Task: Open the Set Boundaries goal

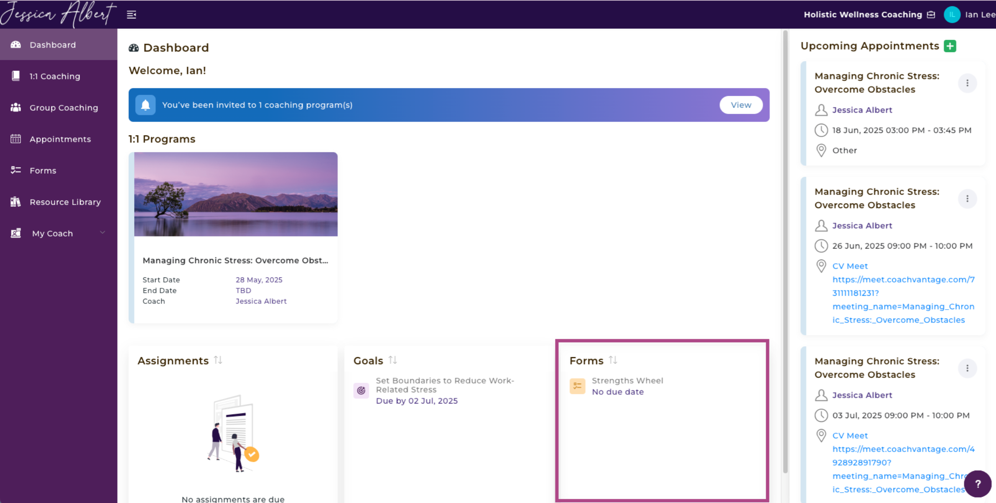Action: point(445,385)
